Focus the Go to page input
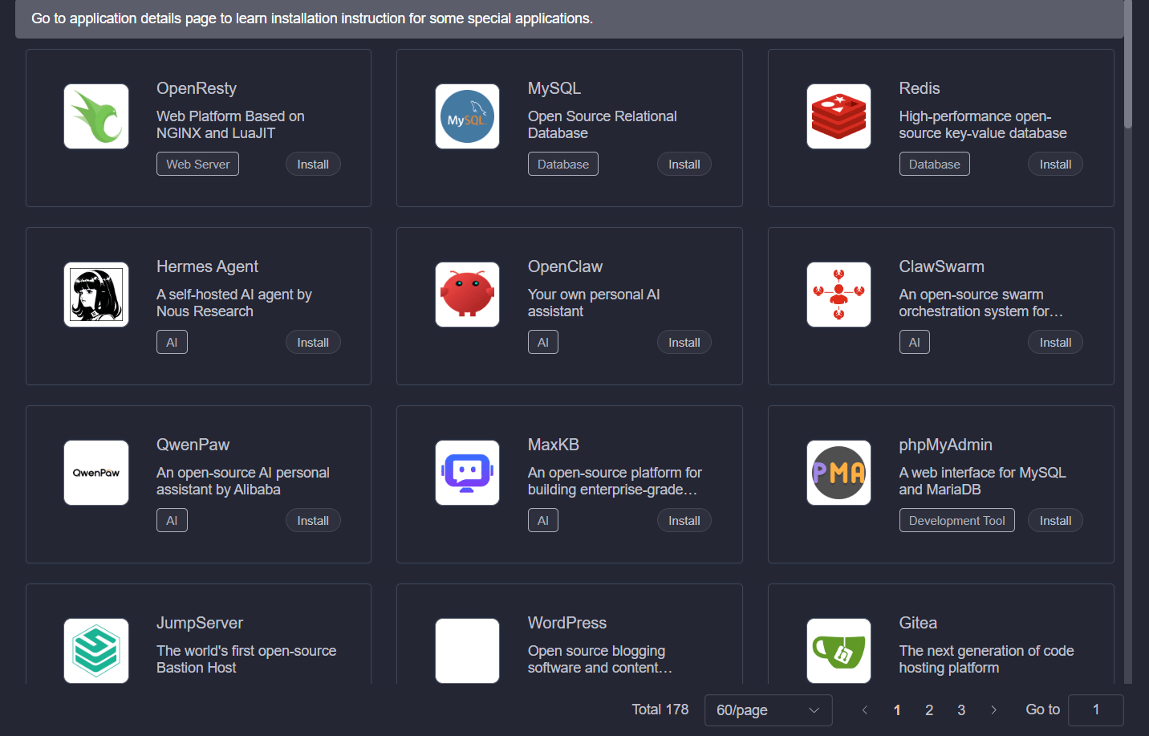Image resolution: width=1149 pixels, height=736 pixels. point(1096,710)
